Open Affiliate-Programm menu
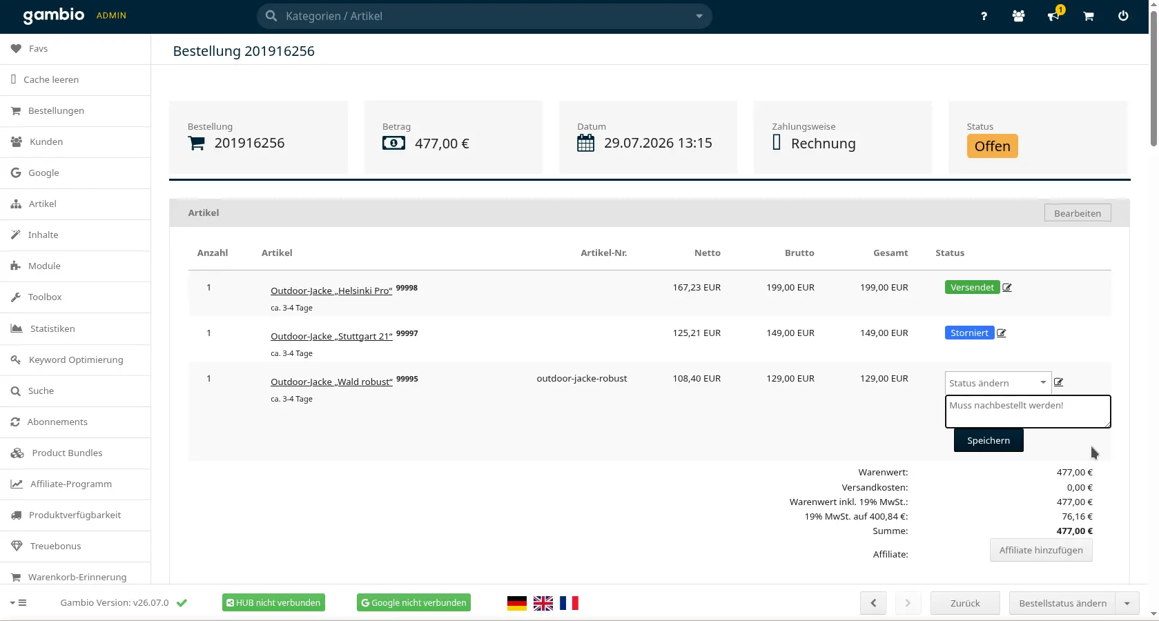Image resolution: width=1159 pixels, height=621 pixels. coord(75,484)
